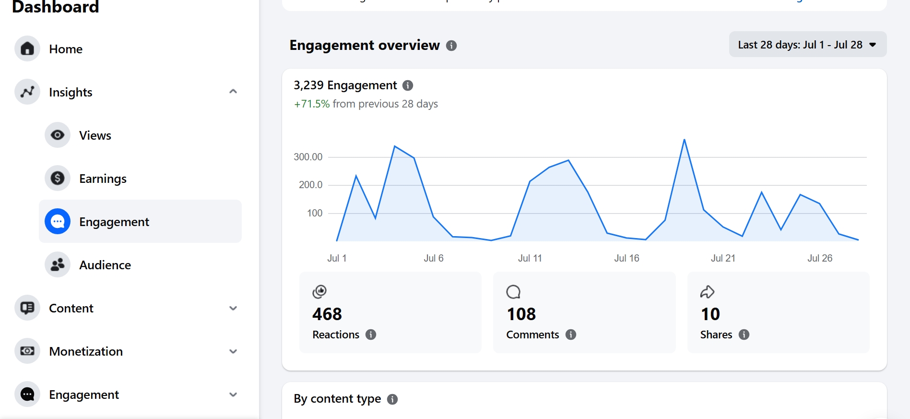The height and width of the screenshot is (419, 910).
Task: Click the Content section icon
Action: coord(27,308)
